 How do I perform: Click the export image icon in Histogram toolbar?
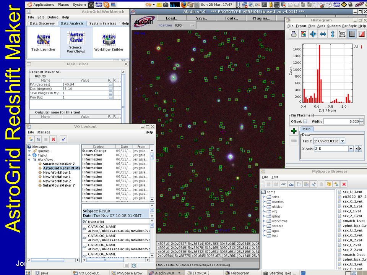[303, 34]
